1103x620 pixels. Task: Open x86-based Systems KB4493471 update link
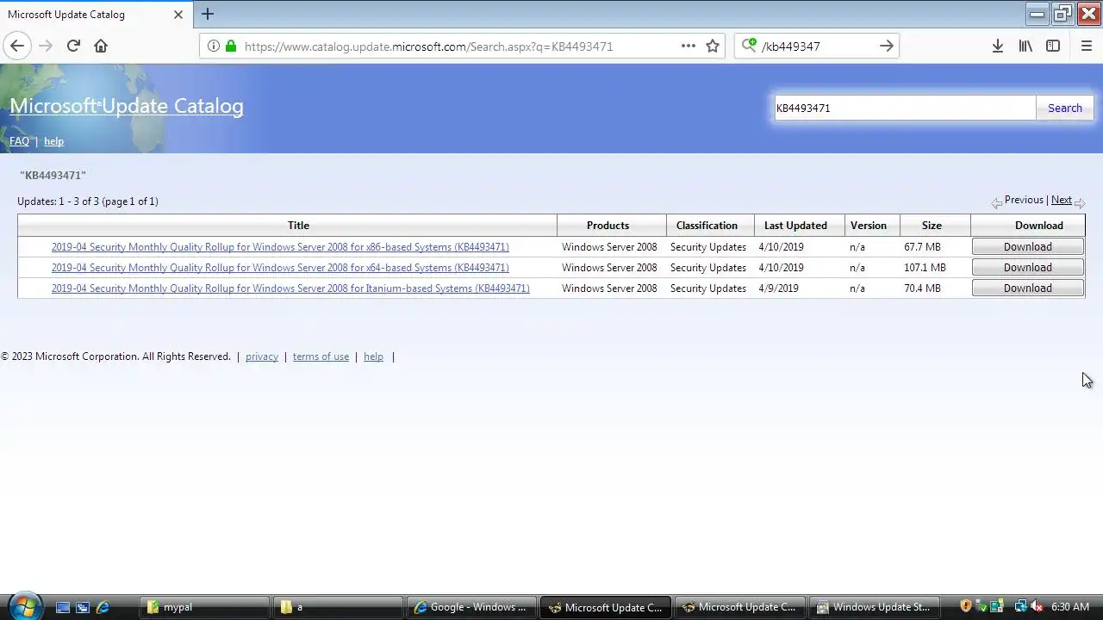pyautogui.click(x=280, y=247)
